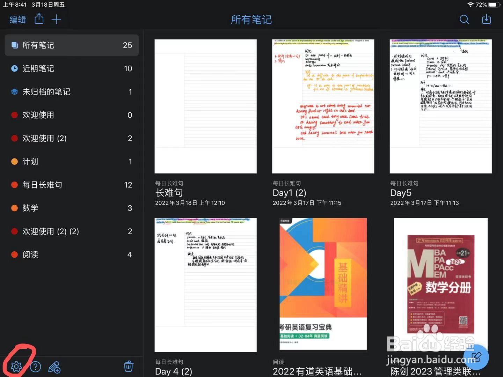Tap the layers icon beside 未归档的笔记
The image size is (503, 377).
[x=14, y=92]
